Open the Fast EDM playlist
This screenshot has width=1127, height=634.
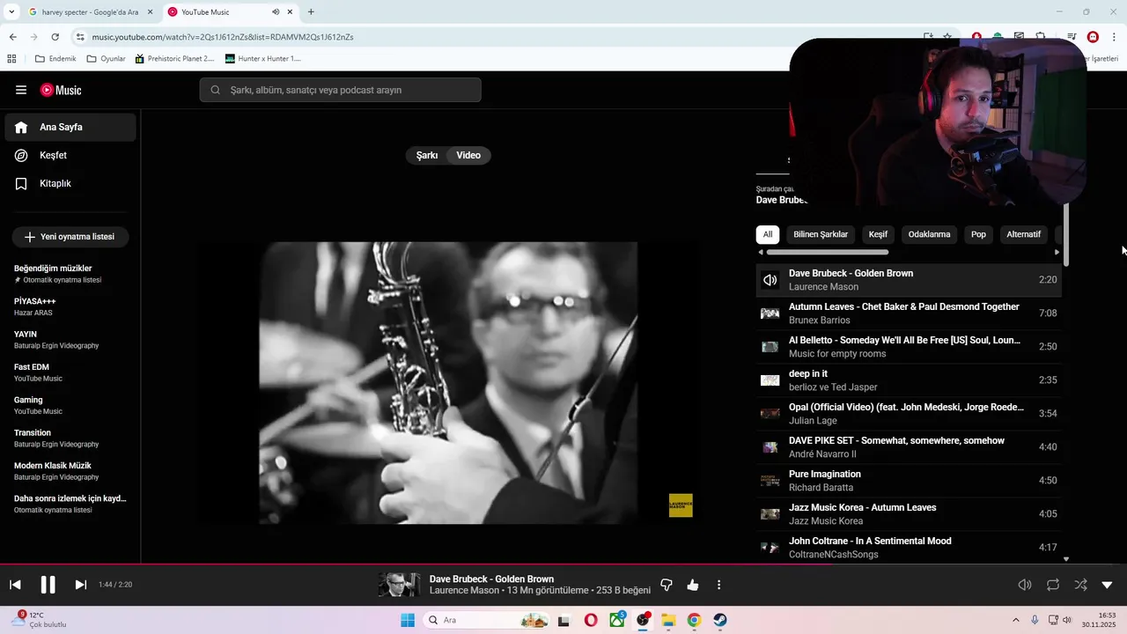tap(70, 372)
